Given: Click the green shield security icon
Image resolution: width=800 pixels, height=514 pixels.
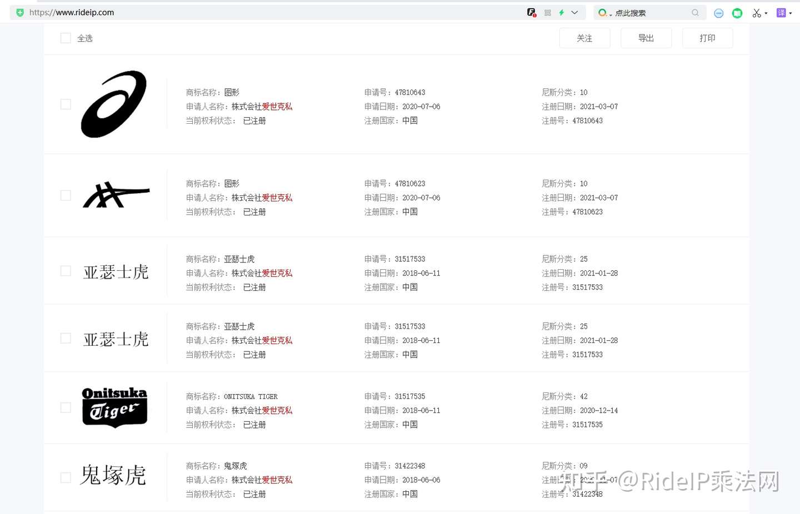Looking at the screenshot, I should pos(20,12).
